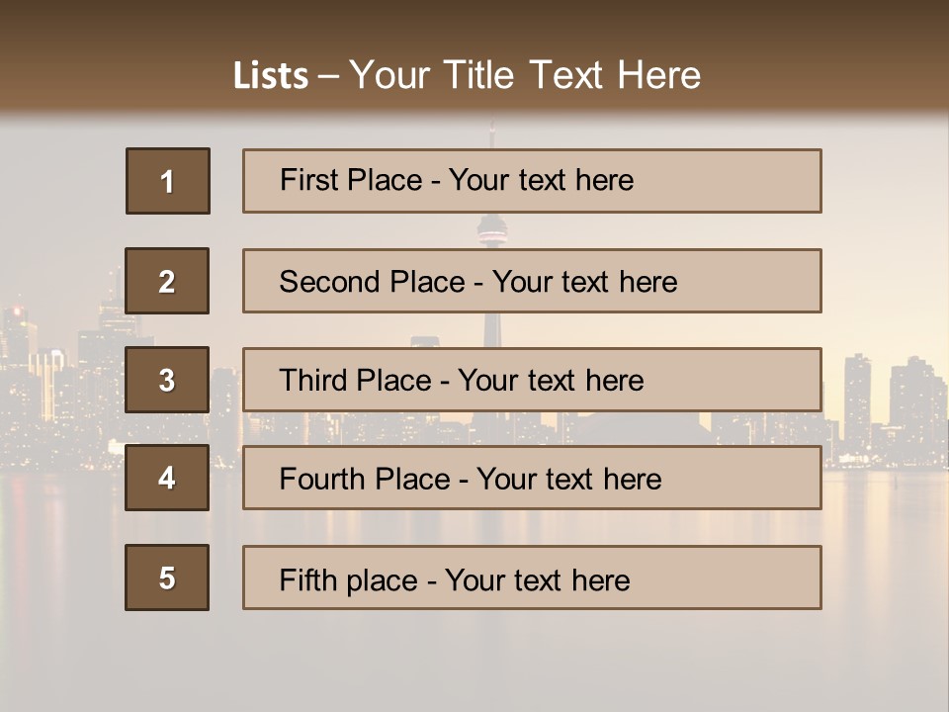This screenshot has height=712, width=949.
Task: Click the bold word 'Lists' in title
Action: click(271, 76)
